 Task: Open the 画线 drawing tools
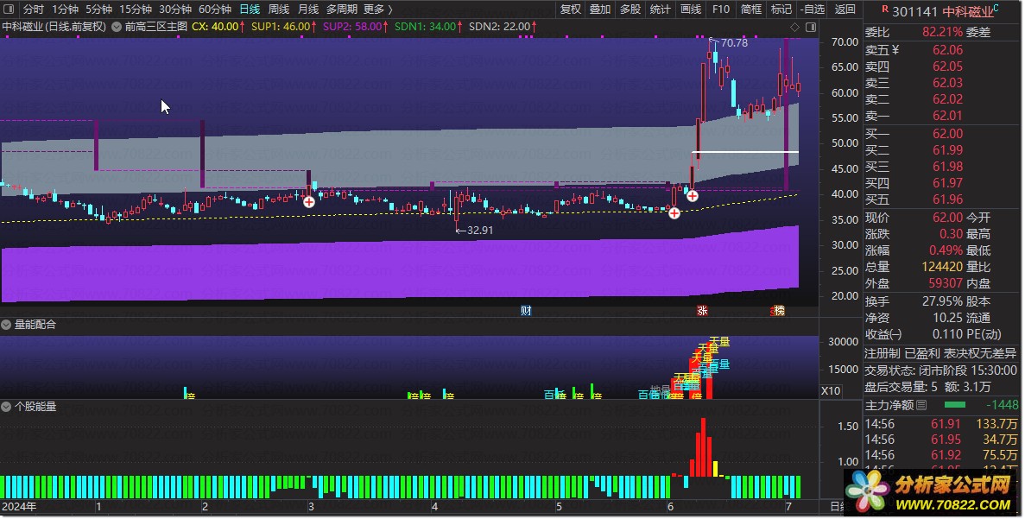(x=691, y=9)
